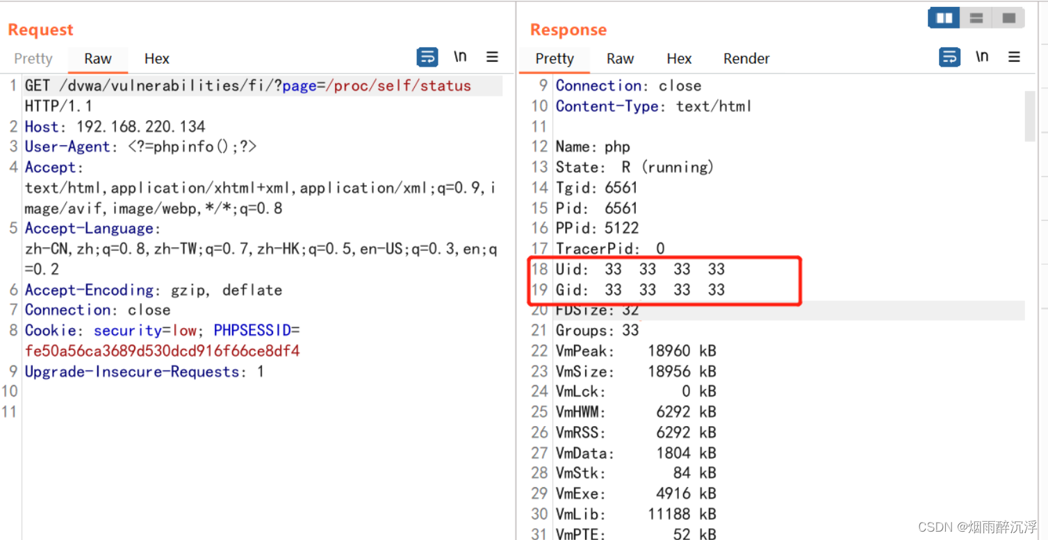Select top-bottom stacked layout icon
Viewport: 1048px width, 540px height.
[976, 18]
